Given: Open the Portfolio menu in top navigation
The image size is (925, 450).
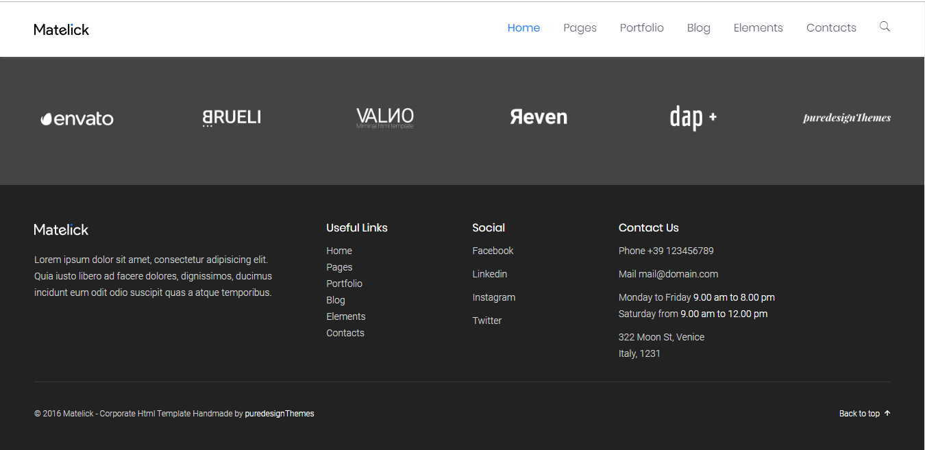Looking at the screenshot, I should point(641,28).
